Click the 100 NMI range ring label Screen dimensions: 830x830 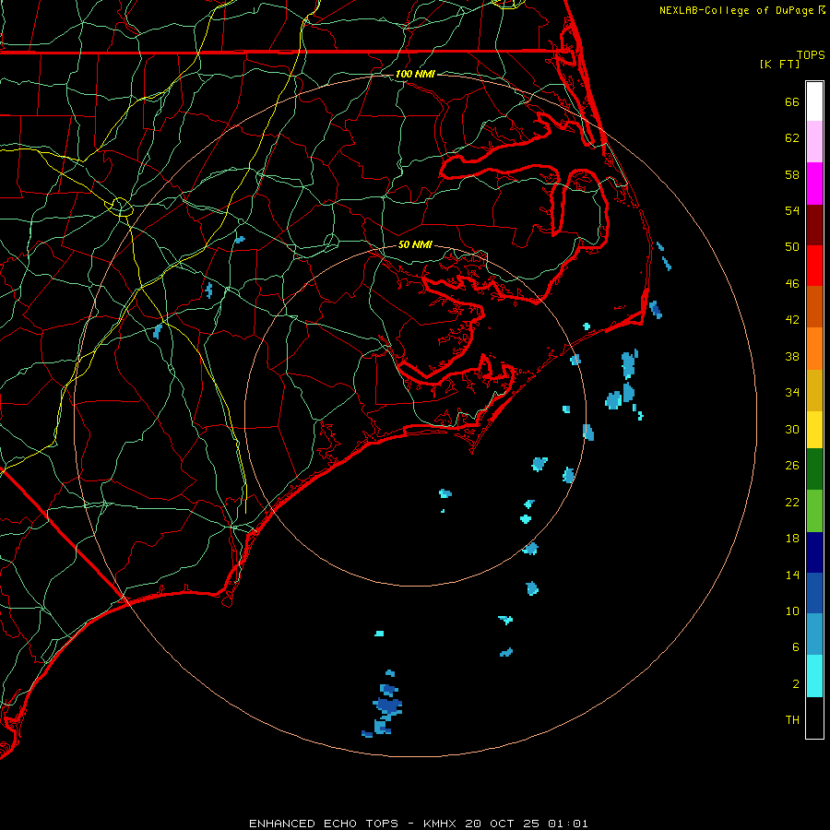(415, 74)
